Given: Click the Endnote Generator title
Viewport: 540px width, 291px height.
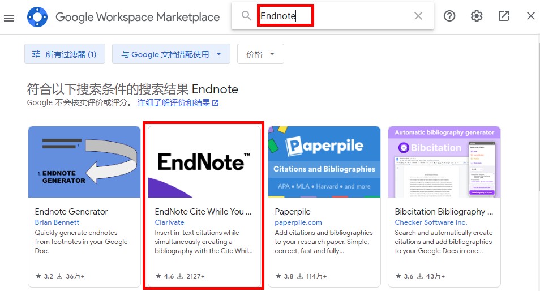Looking at the screenshot, I should (x=71, y=211).
